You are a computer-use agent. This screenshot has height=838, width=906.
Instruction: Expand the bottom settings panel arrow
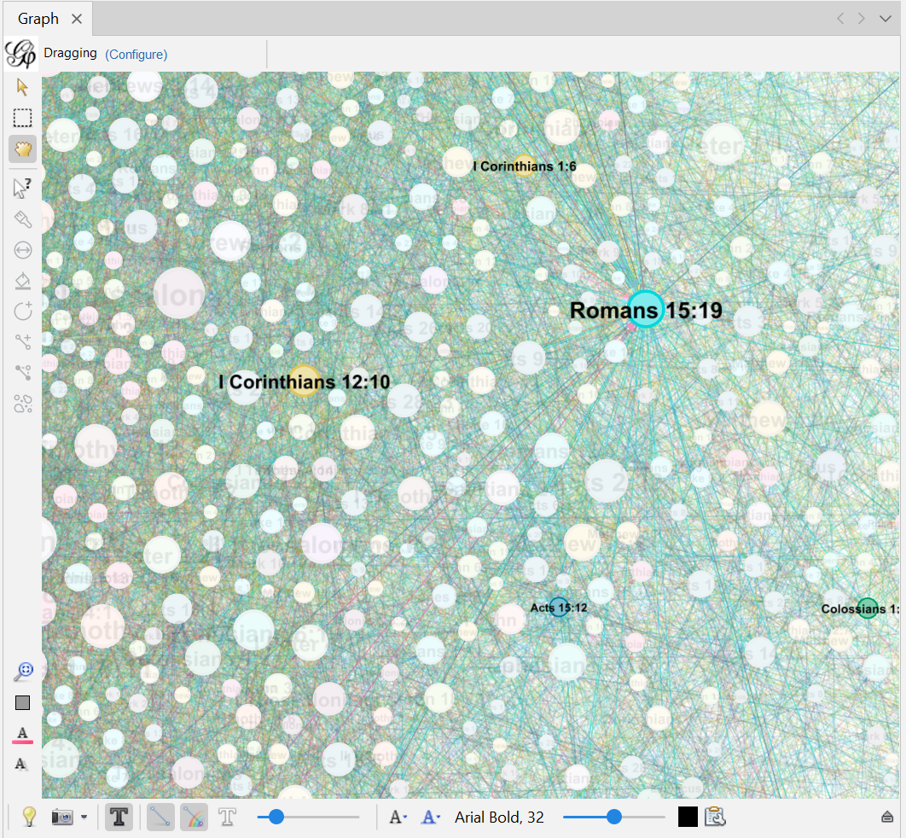(x=887, y=817)
